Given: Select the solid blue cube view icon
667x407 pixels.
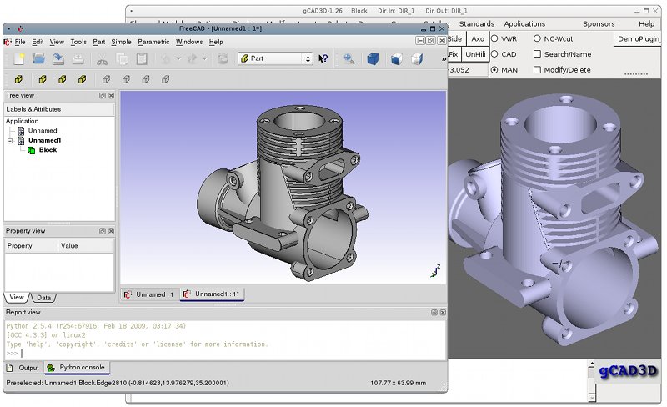Looking at the screenshot, I should click(x=374, y=58).
